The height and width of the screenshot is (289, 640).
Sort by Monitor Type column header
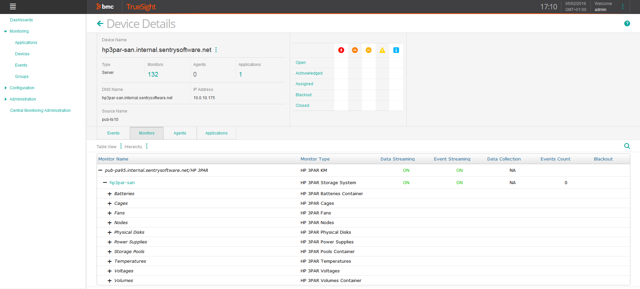(x=315, y=159)
